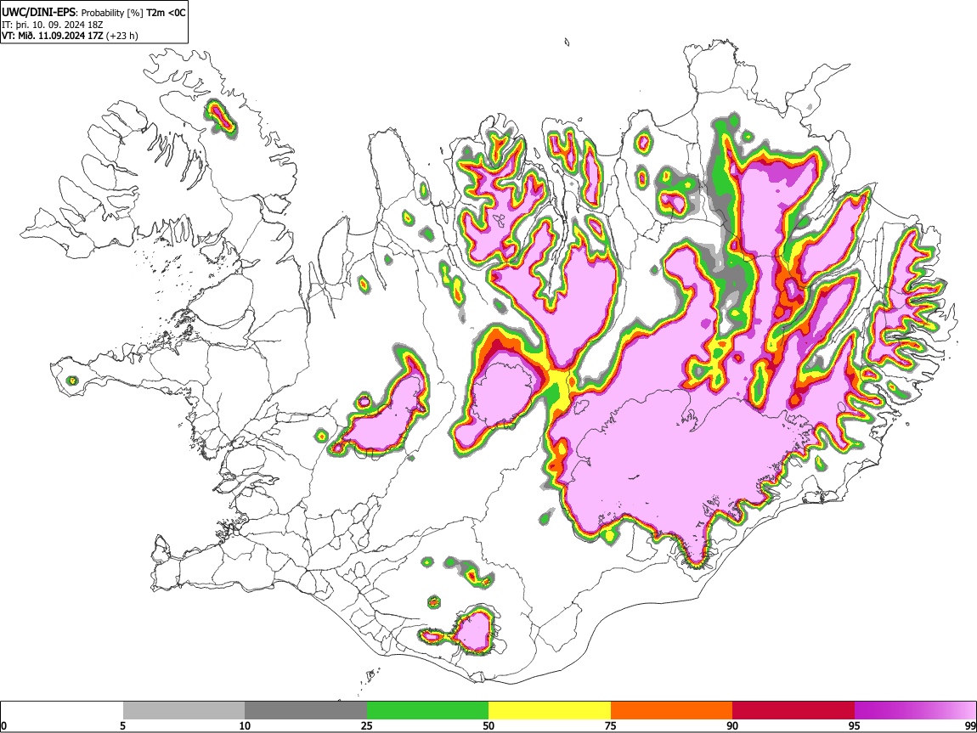This screenshot has width=977, height=733.
Task: Click the legend tick label '0'
Action: (x=3, y=725)
